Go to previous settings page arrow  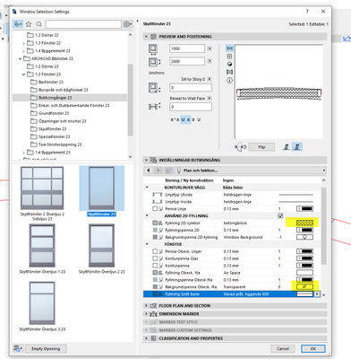[149, 171]
